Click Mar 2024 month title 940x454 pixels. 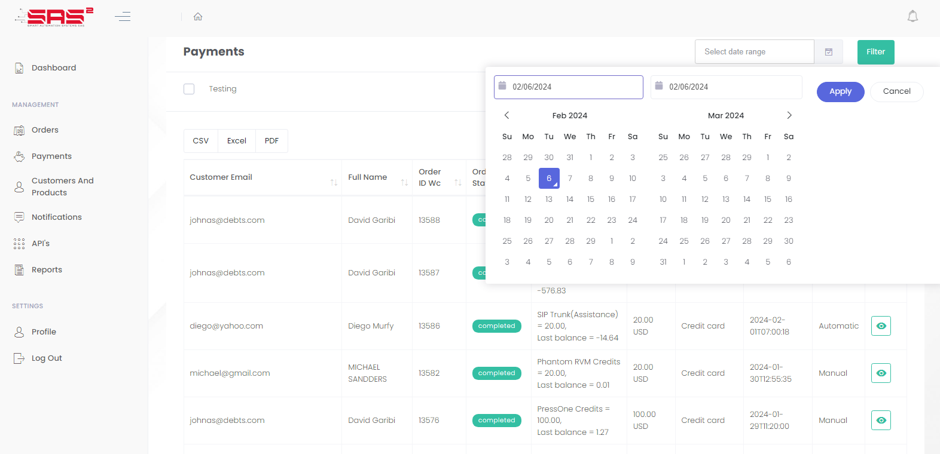pos(726,116)
